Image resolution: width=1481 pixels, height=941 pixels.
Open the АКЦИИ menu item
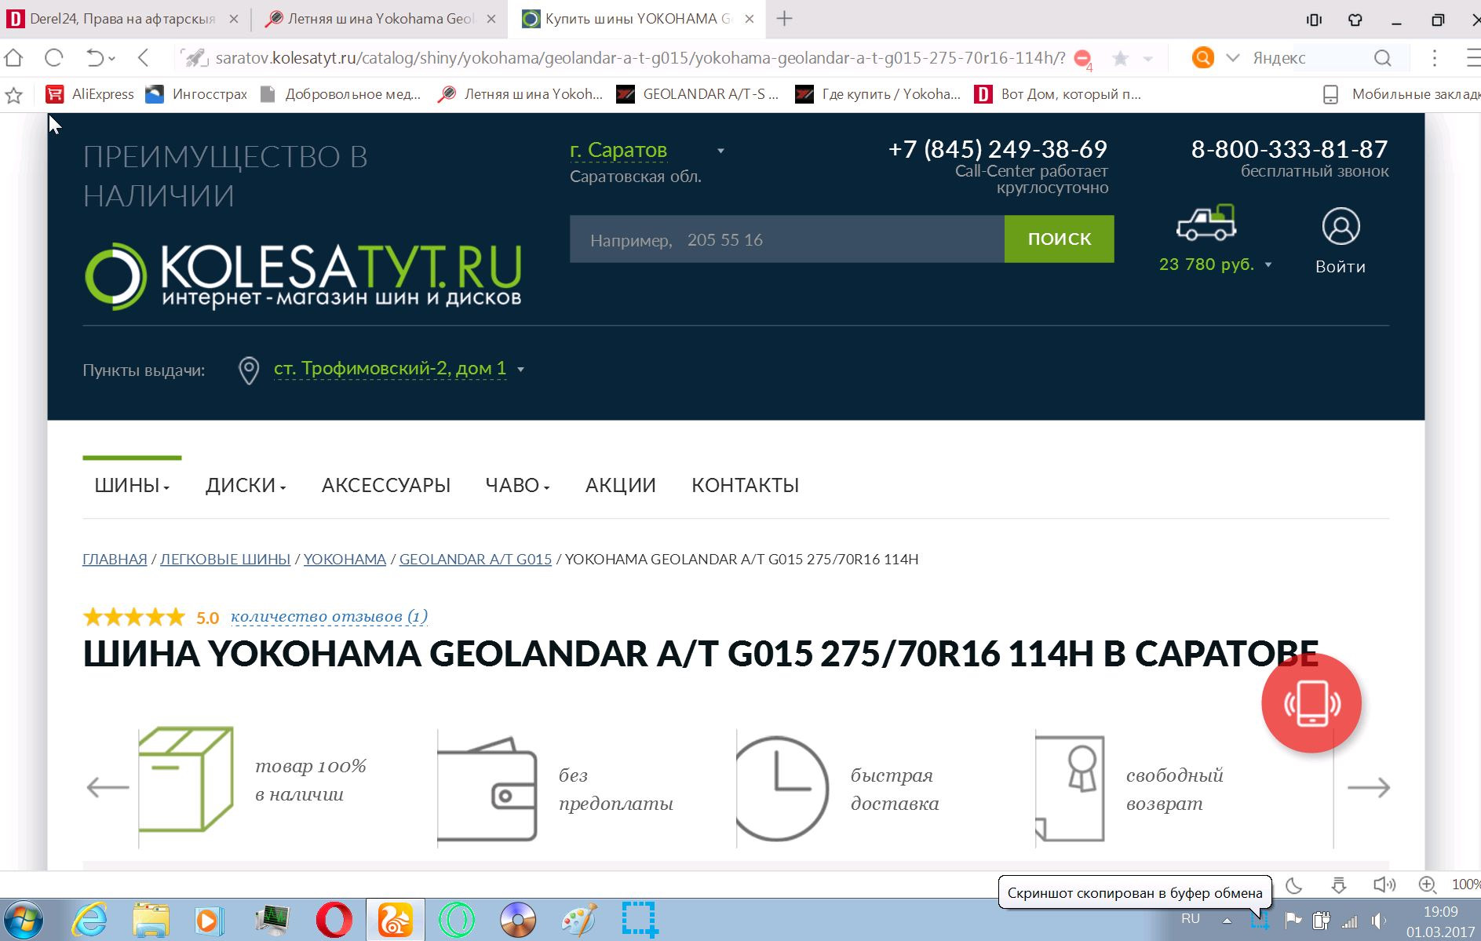tap(621, 485)
